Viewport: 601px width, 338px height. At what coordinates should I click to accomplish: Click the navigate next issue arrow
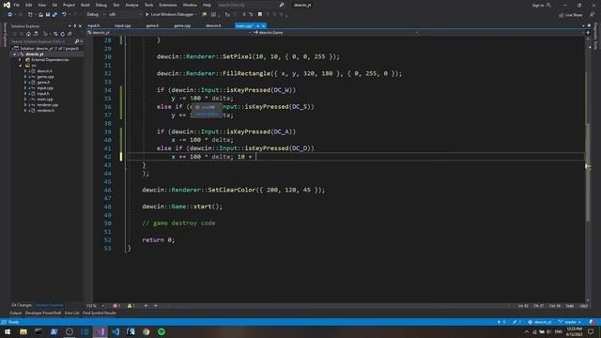(156, 306)
